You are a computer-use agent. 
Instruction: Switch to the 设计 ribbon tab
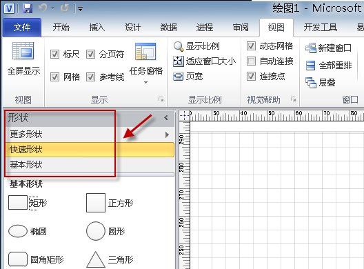[132, 28]
